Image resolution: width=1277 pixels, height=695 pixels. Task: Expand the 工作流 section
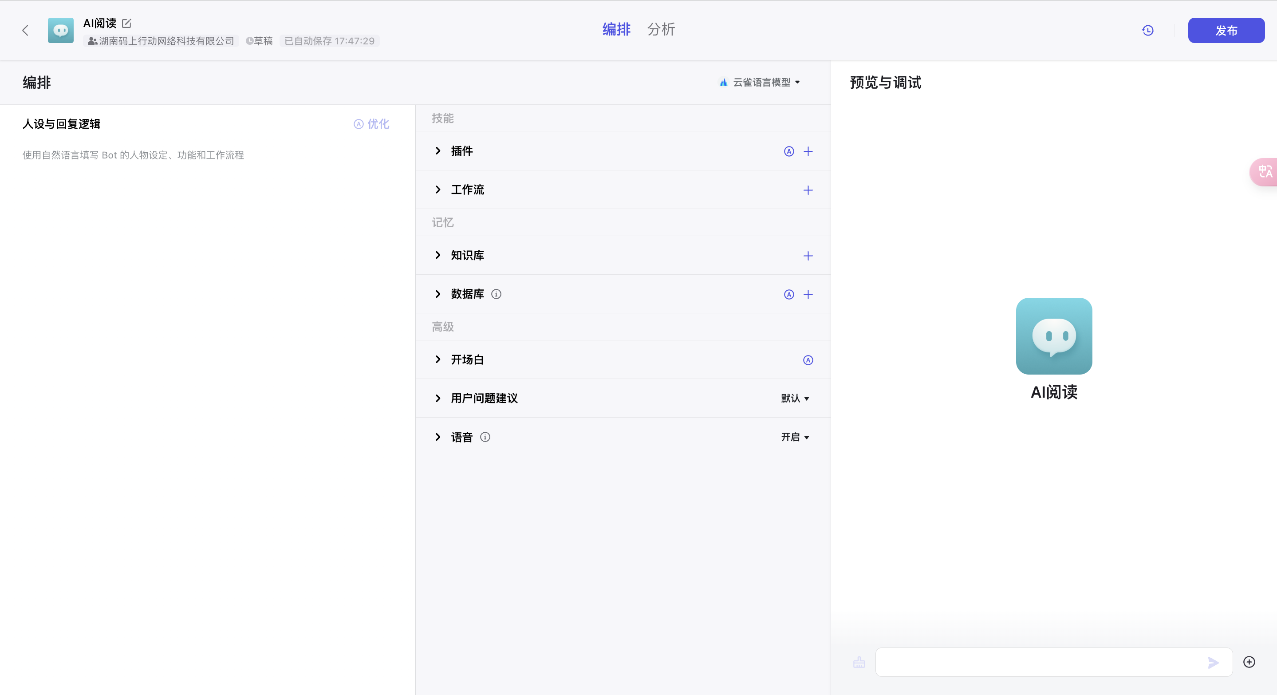[438, 190]
